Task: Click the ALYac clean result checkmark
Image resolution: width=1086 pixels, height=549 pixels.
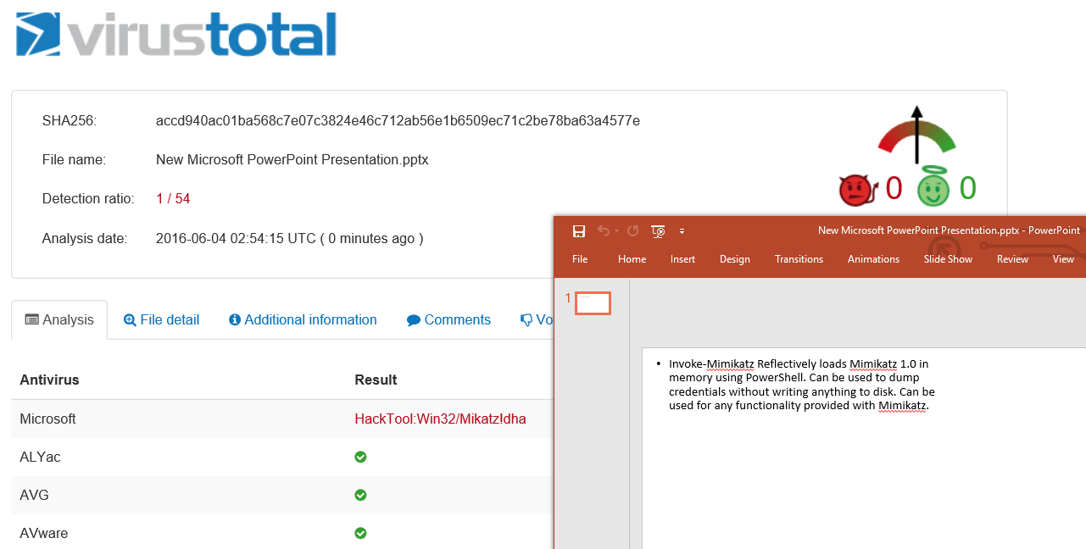Action: click(360, 457)
